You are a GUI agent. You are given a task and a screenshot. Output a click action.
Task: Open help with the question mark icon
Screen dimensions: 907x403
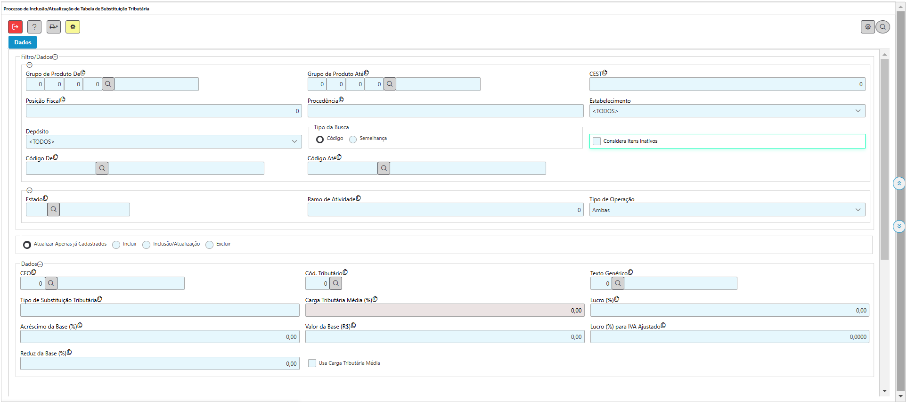34,27
